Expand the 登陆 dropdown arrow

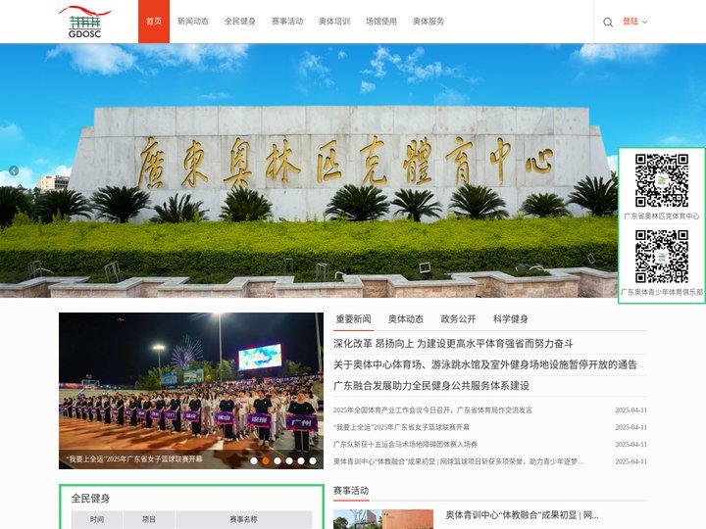[645, 22]
